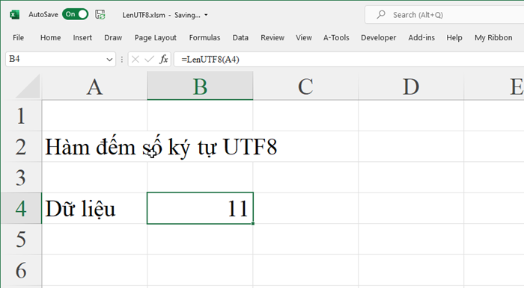The height and width of the screenshot is (288, 524).
Task: Click the Select All corner triangle
Action: tap(28, 87)
